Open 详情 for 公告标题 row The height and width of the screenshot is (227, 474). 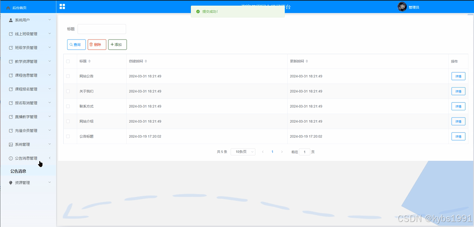pyautogui.click(x=458, y=136)
